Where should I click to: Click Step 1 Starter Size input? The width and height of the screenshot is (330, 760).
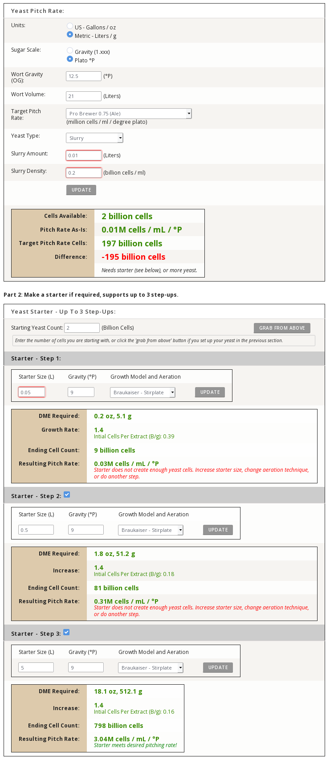(x=32, y=392)
